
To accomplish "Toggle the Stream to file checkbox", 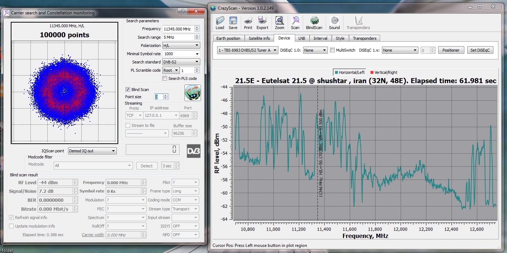I will [128, 125].
